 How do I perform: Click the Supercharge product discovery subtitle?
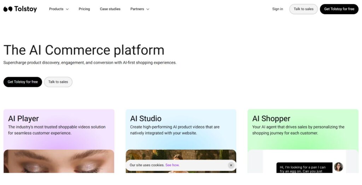[90, 62]
